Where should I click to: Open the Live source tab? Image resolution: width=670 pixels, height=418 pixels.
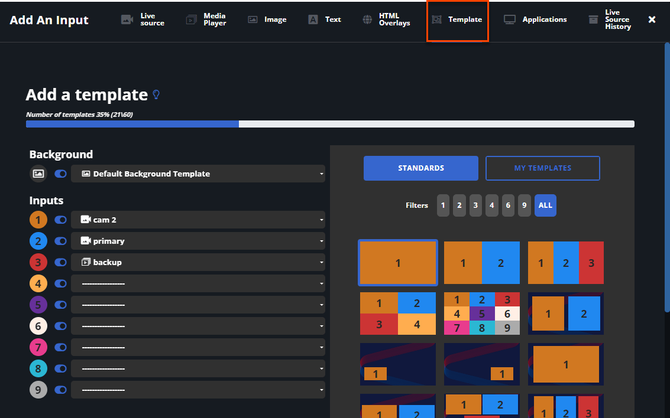[x=143, y=19]
